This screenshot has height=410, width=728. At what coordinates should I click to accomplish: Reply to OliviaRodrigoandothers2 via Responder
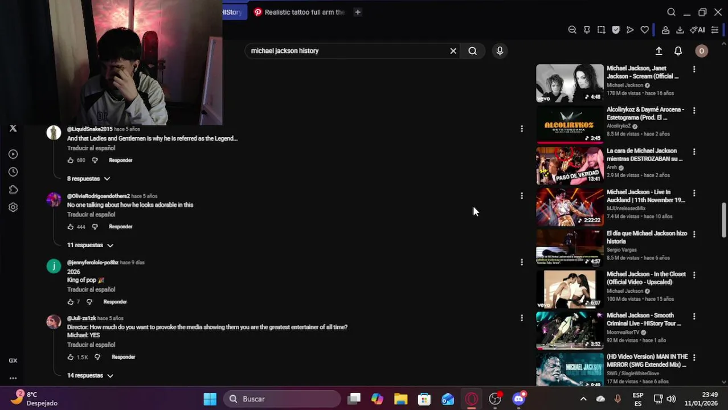(121, 227)
